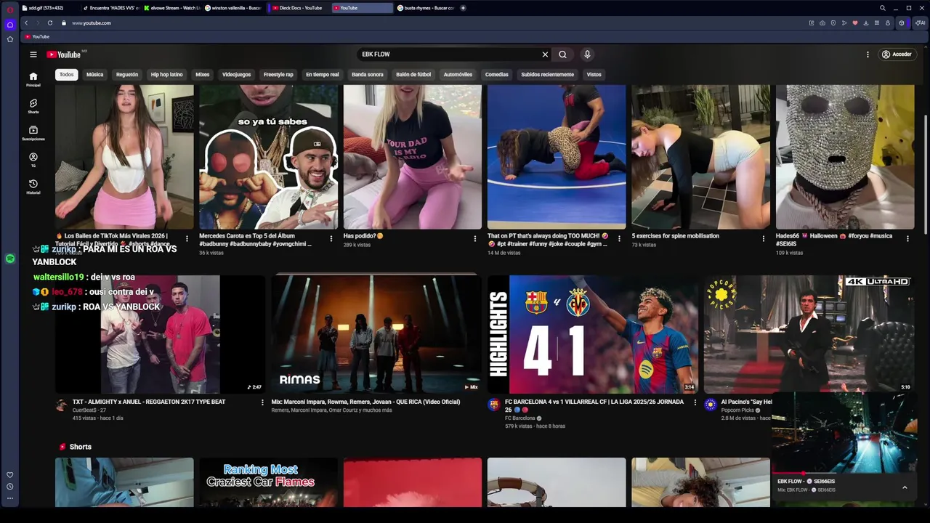
Task: Click the search magnifier button
Action: point(562,54)
